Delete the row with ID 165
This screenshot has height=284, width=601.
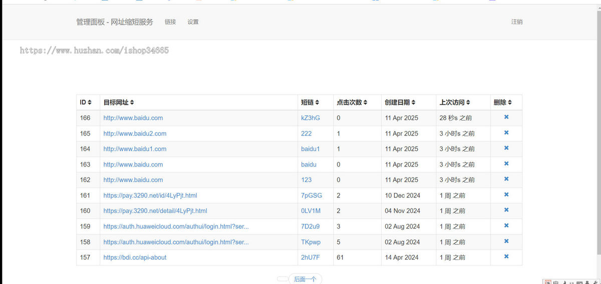click(x=506, y=132)
